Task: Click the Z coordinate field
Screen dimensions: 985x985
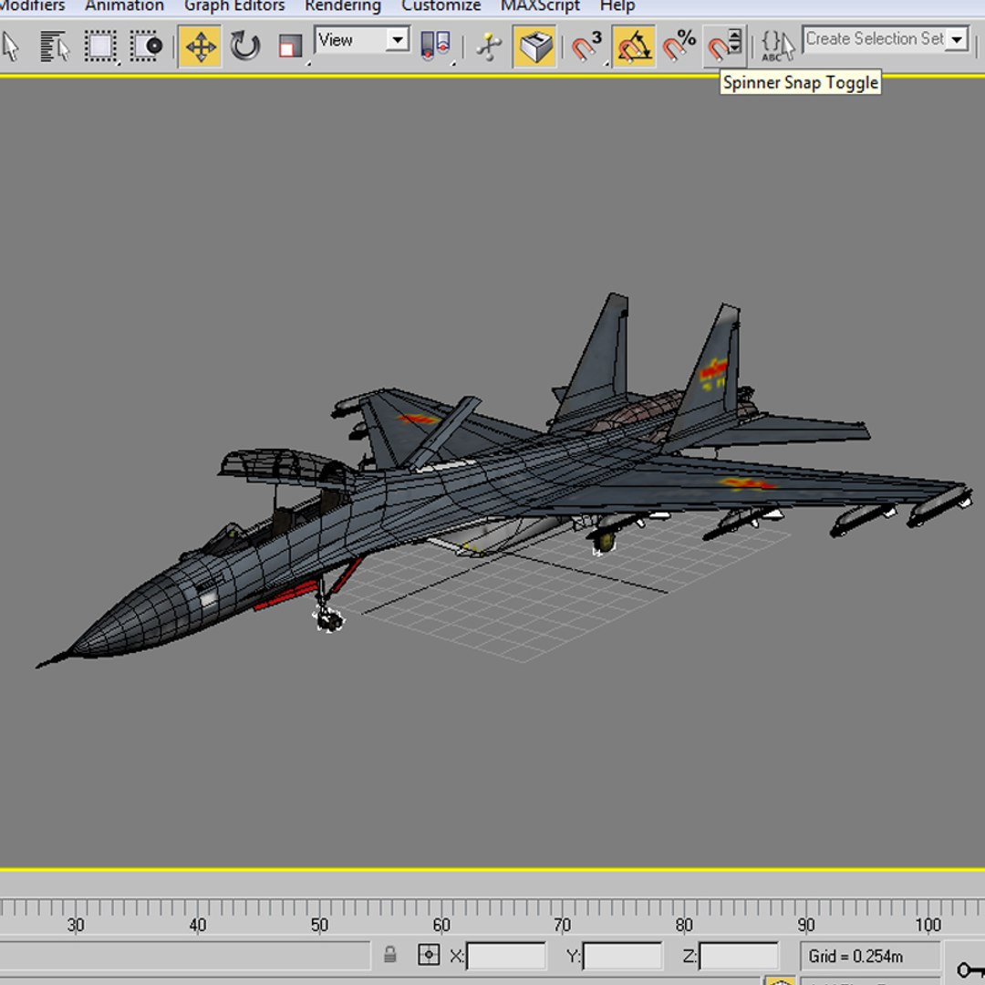Action: [738, 956]
